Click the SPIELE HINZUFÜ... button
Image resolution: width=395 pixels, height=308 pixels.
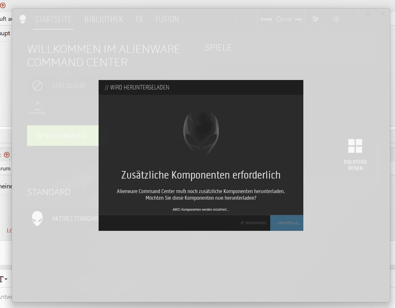63,136
